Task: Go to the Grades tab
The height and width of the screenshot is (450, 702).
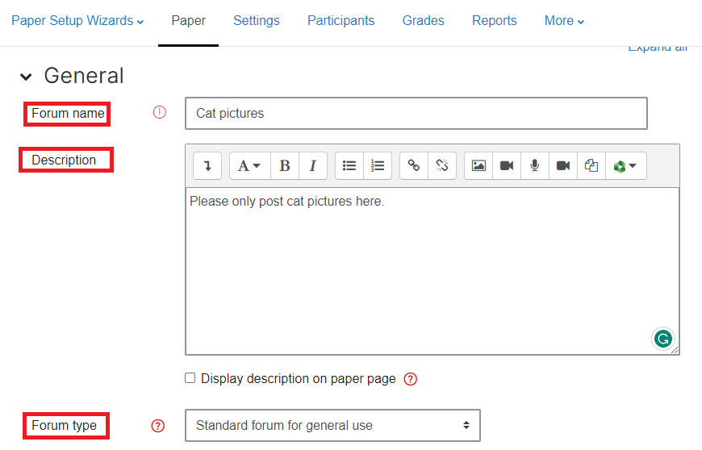Action: click(423, 21)
